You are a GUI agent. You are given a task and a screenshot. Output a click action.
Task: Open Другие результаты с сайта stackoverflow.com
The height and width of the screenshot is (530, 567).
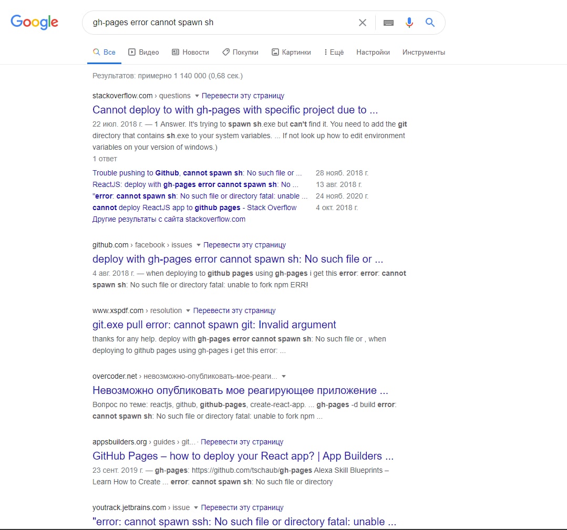pos(169,220)
